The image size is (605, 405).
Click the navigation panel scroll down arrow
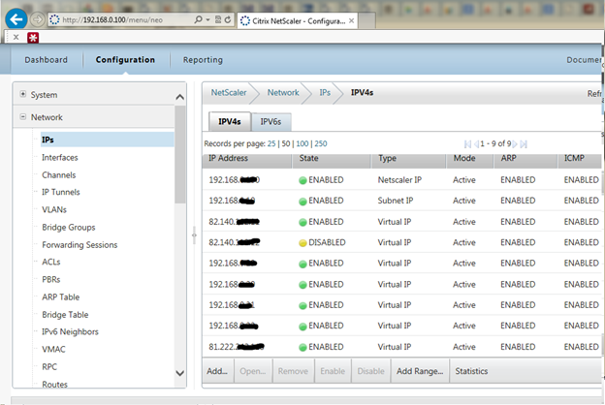coord(179,373)
